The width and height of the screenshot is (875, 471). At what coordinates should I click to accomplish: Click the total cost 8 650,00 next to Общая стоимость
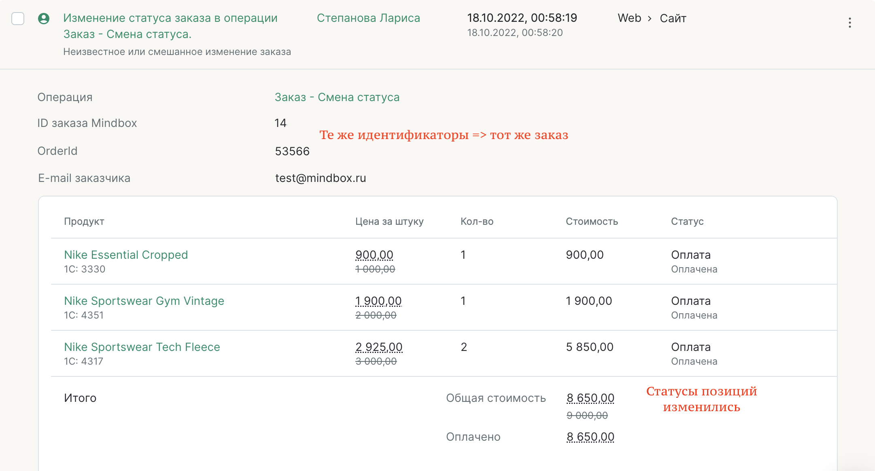tap(590, 398)
